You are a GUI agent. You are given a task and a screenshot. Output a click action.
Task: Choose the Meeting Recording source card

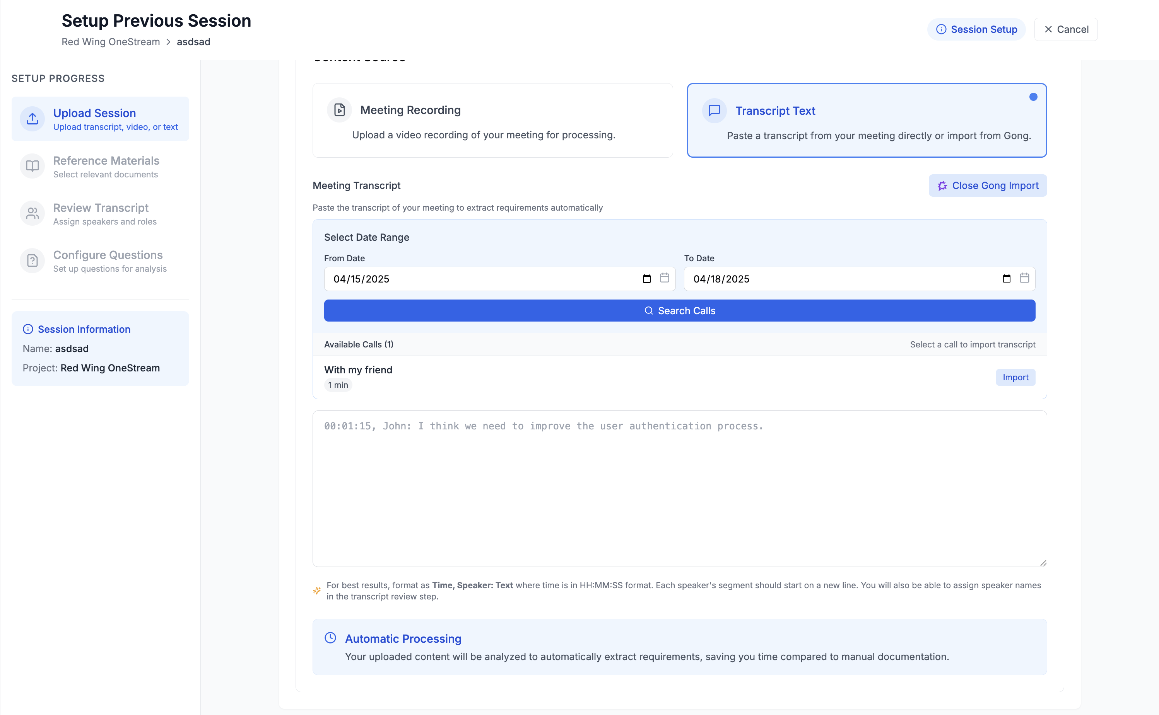[x=492, y=121]
